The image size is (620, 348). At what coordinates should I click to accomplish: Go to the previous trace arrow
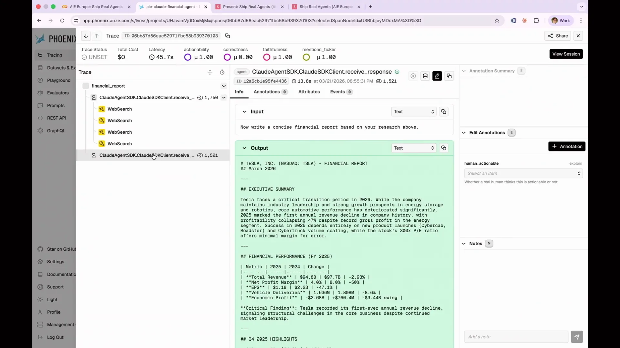point(97,36)
